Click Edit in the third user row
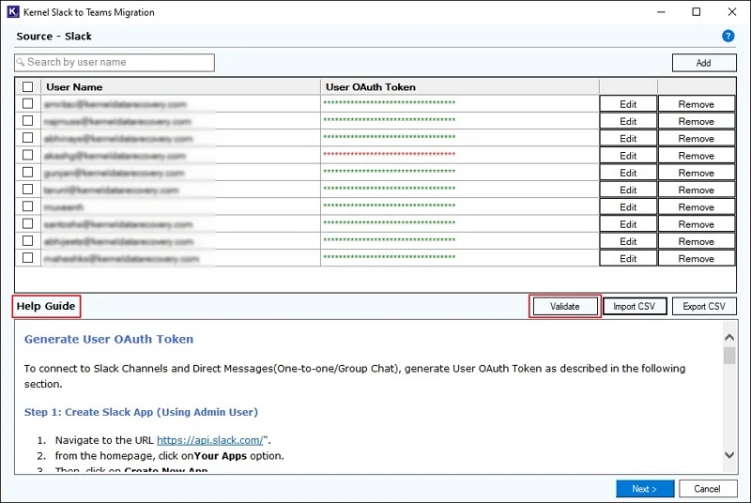This screenshot has width=751, height=503. pyautogui.click(x=628, y=139)
